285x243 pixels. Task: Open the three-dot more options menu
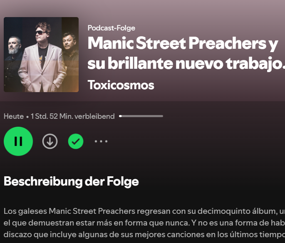pyautogui.click(x=101, y=141)
